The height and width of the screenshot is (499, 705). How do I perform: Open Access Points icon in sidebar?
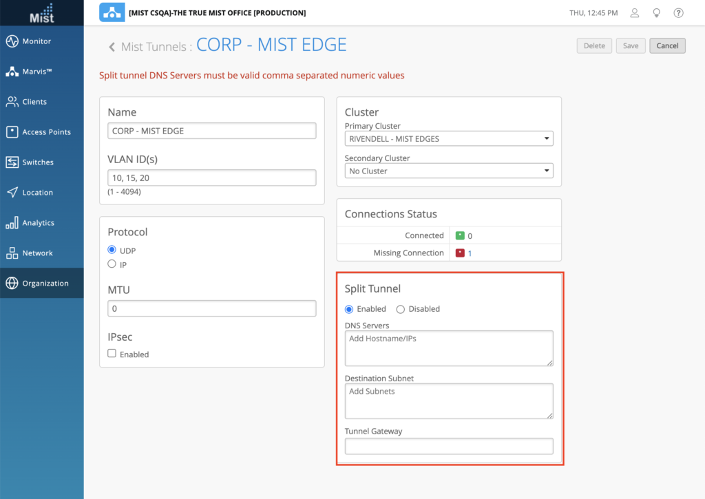pos(12,132)
